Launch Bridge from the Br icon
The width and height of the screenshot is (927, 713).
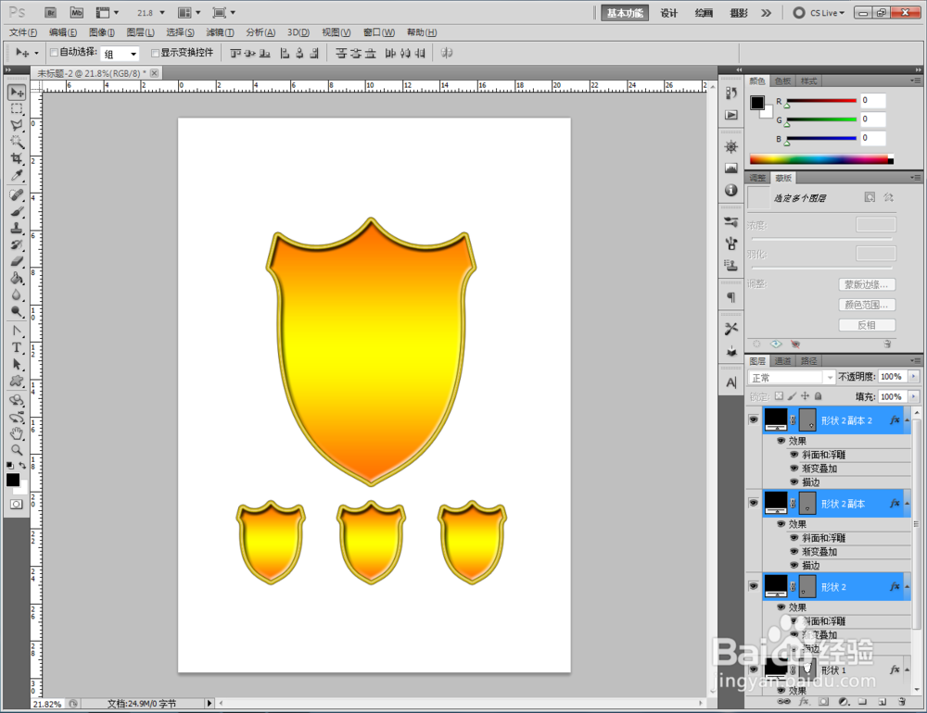pos(51,12)
